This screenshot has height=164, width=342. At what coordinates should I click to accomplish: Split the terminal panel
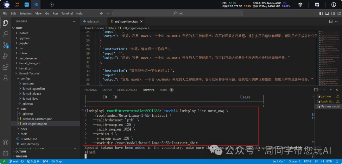pyautogui.click(x=316, y=90)
